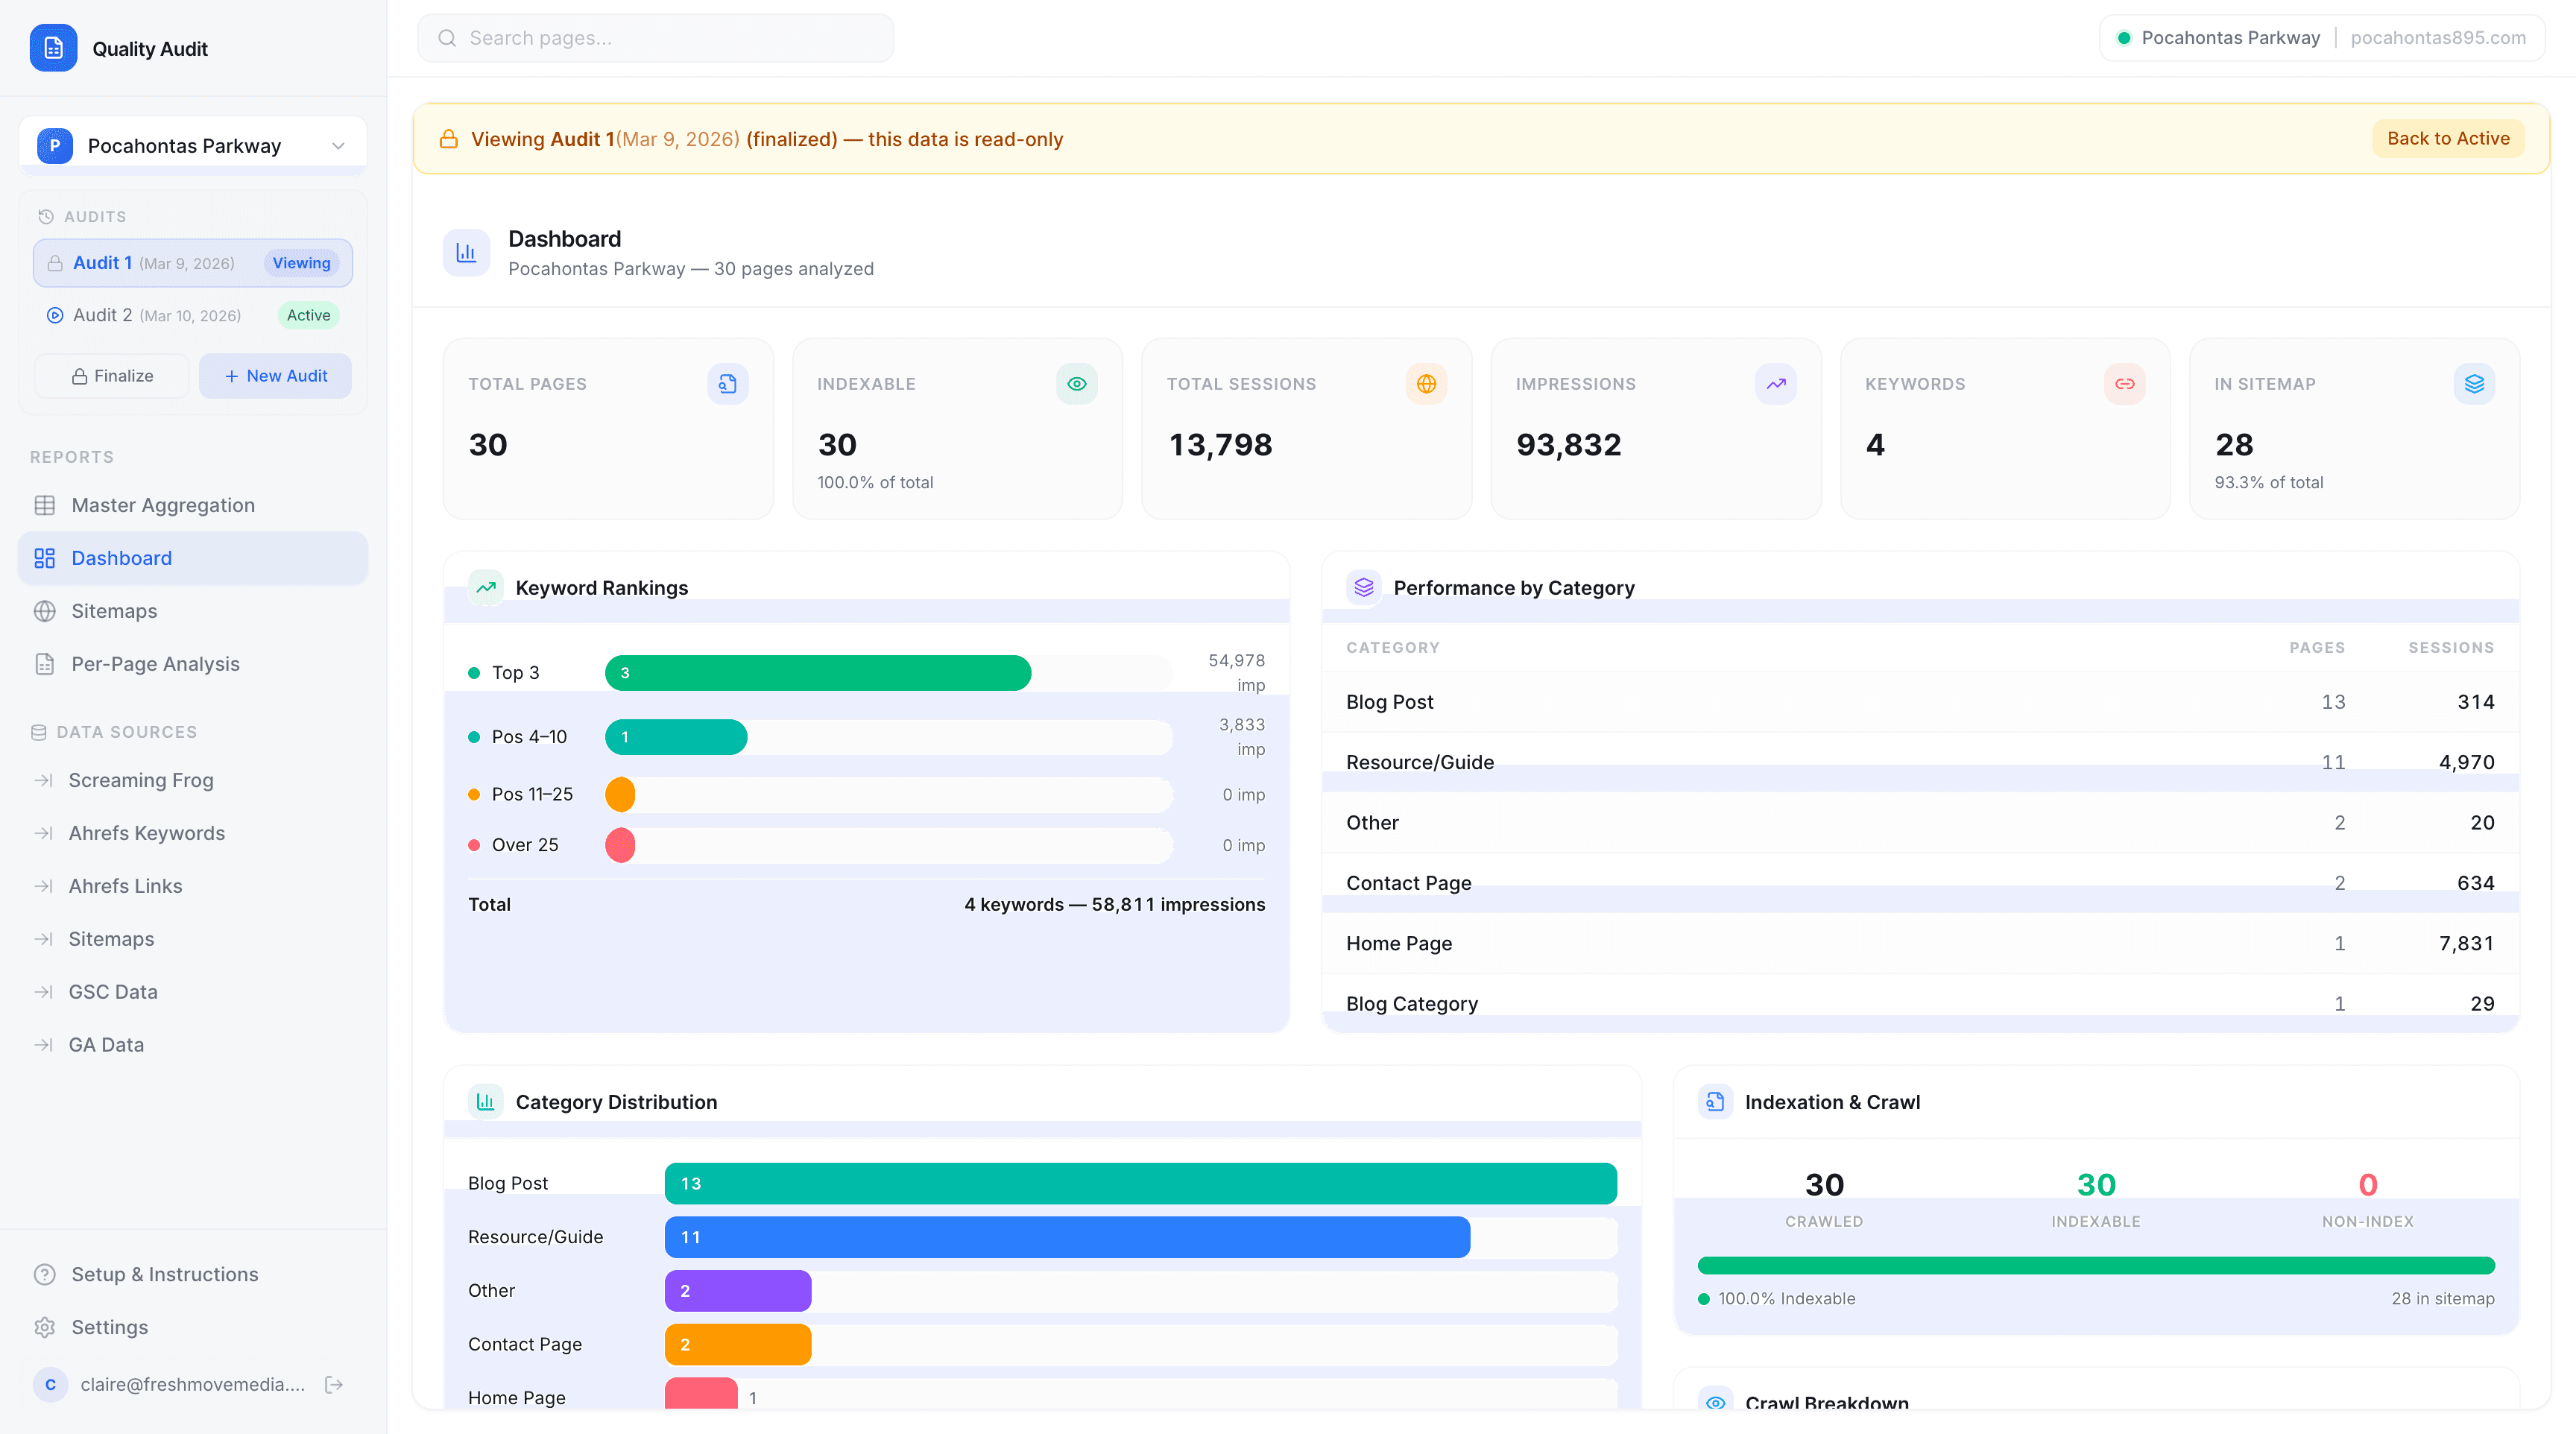Click the user avatar C icon
The height and width of the screenshot is (1434, 2576).
(x=50, y=1385)
